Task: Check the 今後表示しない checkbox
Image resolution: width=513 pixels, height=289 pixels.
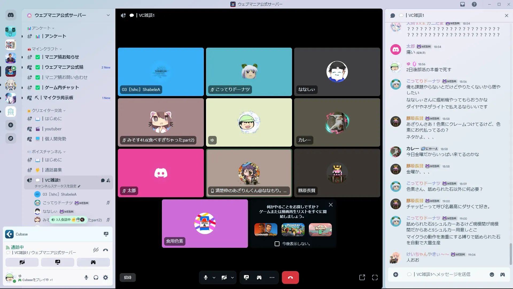Action: point(277,244)
